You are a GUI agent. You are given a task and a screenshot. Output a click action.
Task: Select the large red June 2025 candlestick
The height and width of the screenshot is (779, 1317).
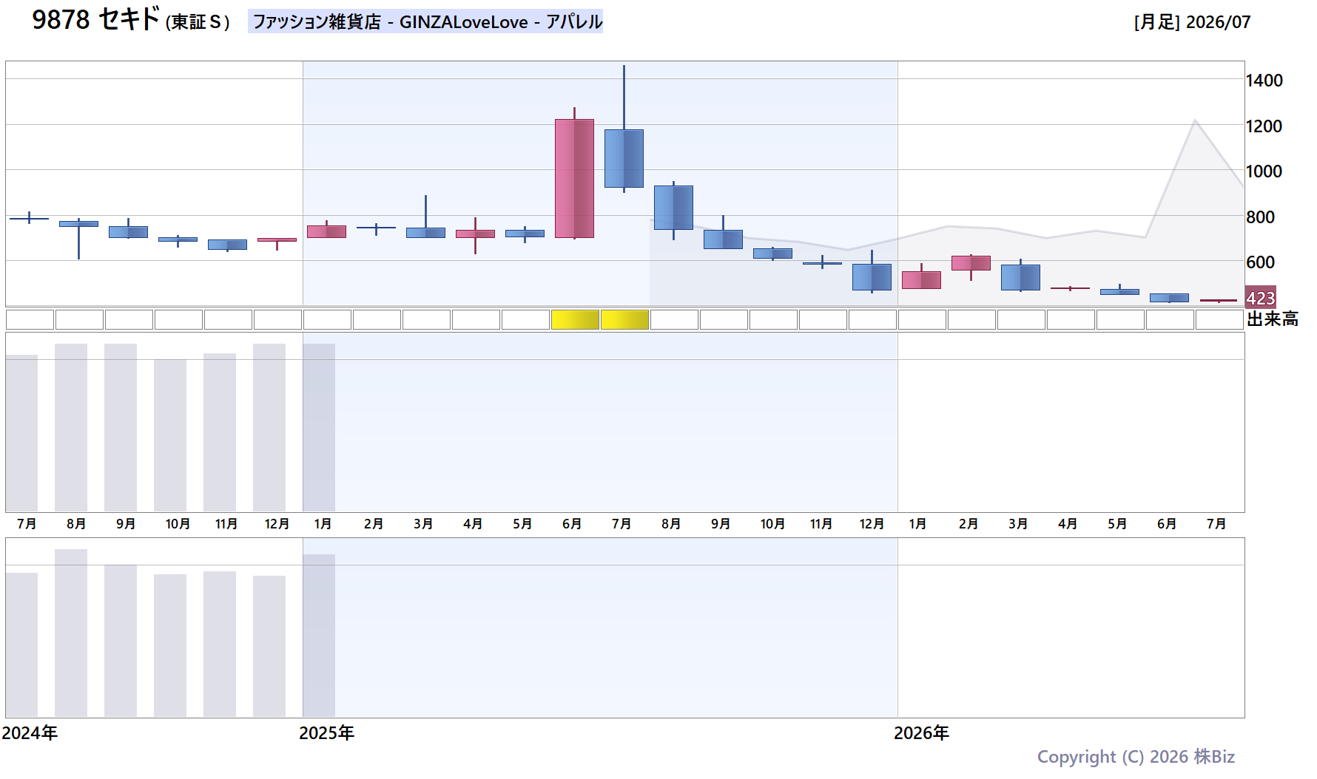click(x=574, y=178)
